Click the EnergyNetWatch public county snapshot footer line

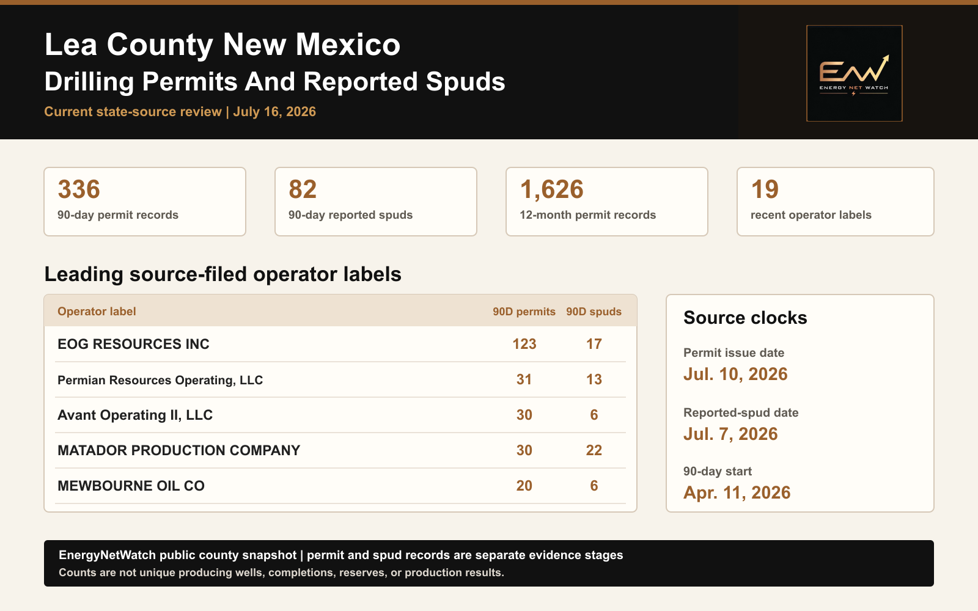[x=341, y=555]
